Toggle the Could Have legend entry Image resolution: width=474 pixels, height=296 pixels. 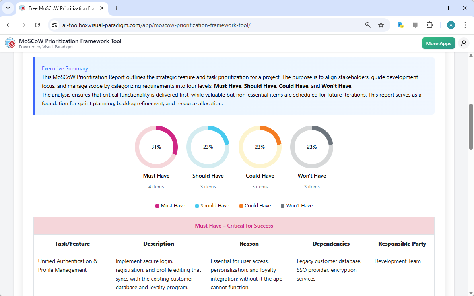(x=255, y=205)
